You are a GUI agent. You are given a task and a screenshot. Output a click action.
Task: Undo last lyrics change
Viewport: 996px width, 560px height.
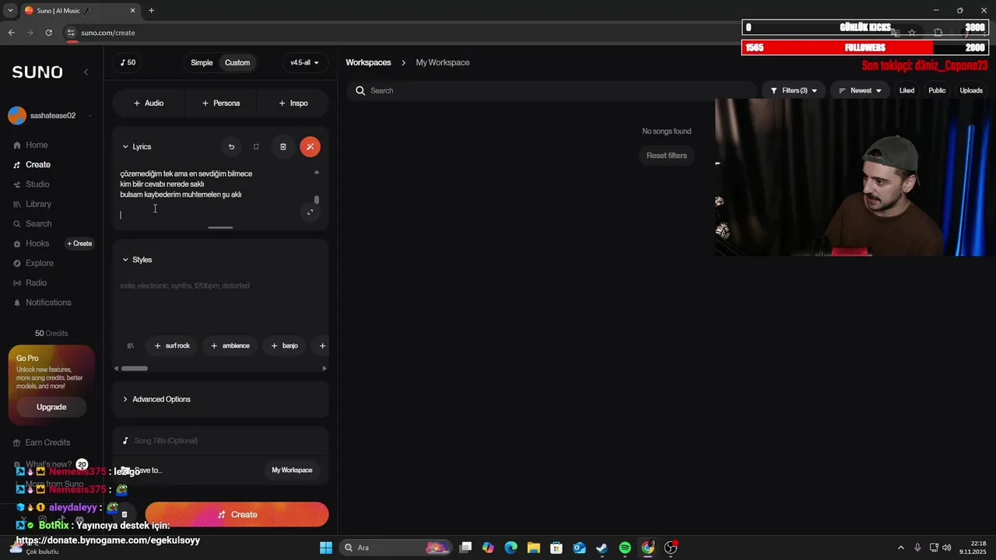tap(231, 146)
